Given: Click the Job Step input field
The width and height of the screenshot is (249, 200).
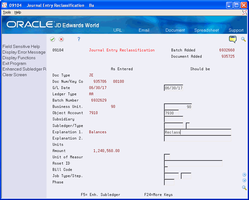Looking at the screenshot, I should [x=186, y=176].
